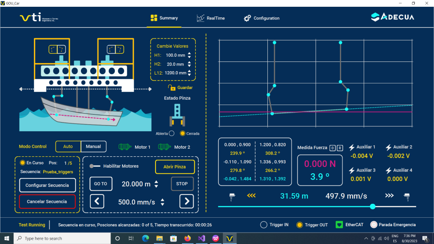
Task: Click the Cancelar Secuencia button
Action: [x=47, y=202]
